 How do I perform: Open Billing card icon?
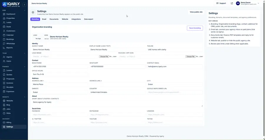[4, 123]
